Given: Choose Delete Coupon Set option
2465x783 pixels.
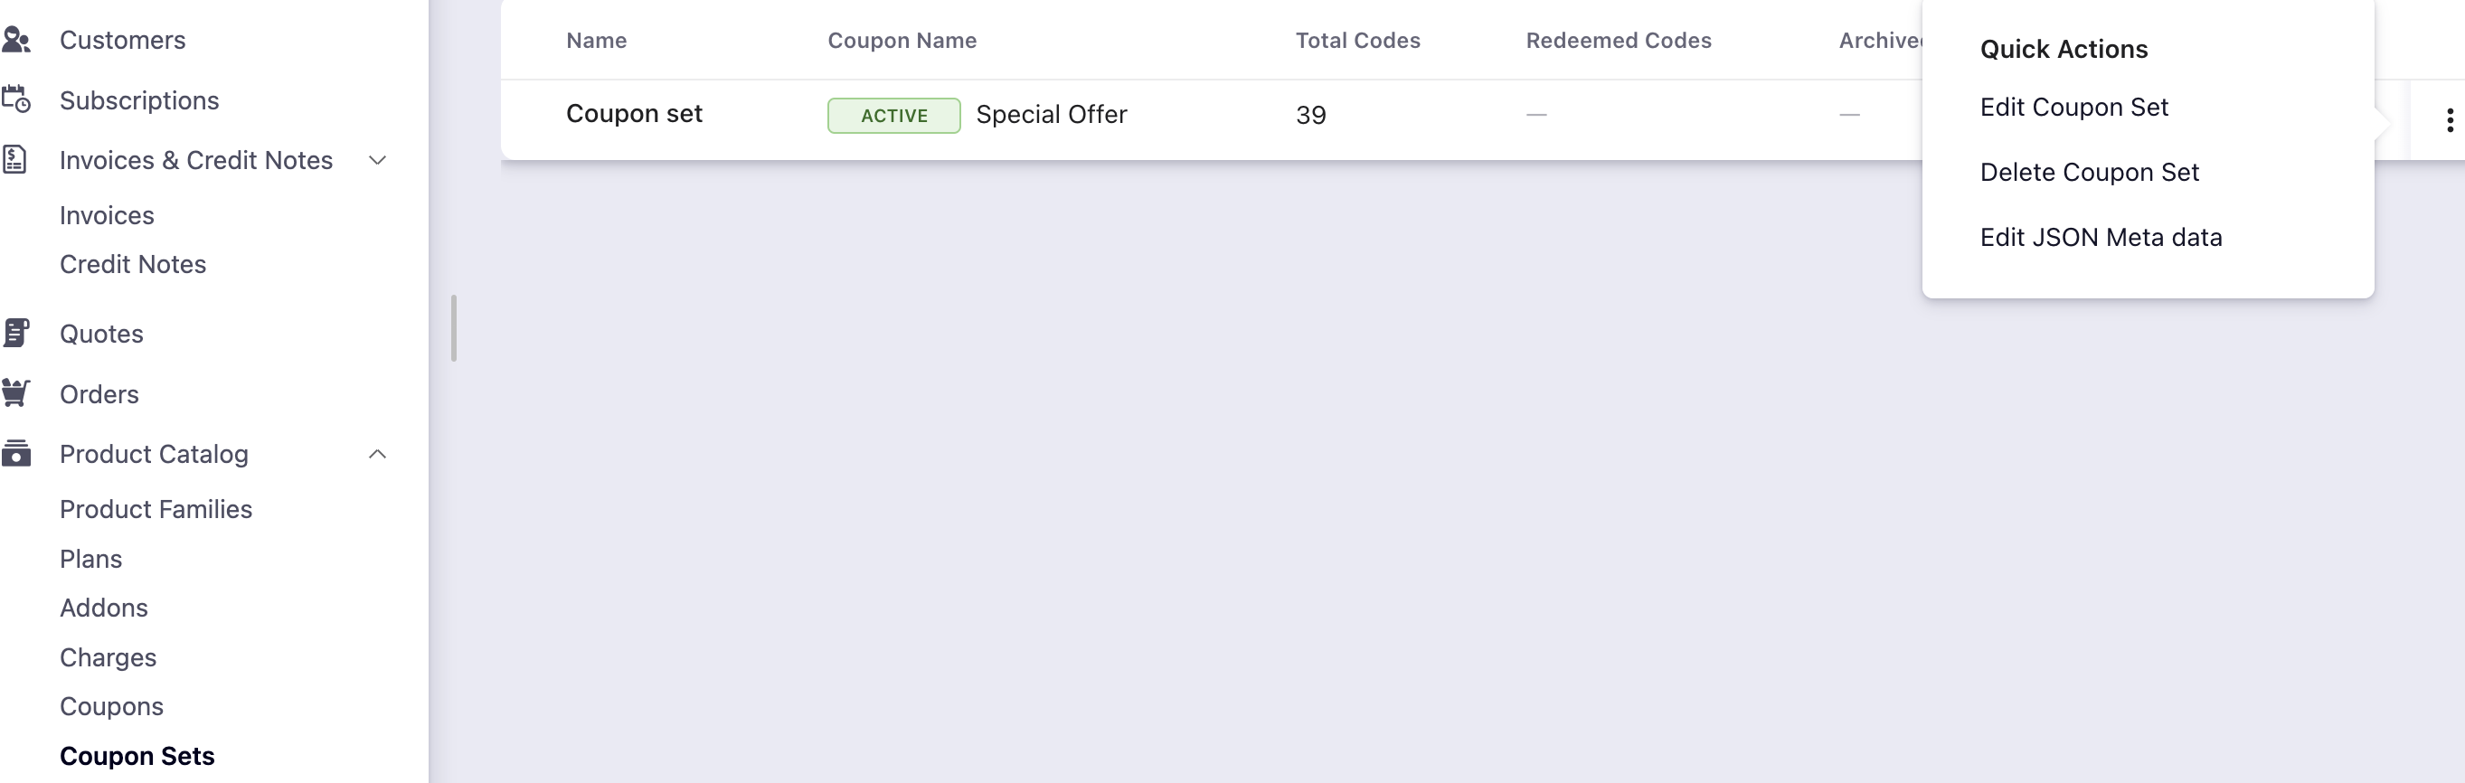Looking at the screenshot, I should pyautogui.click(x=2089, y=173).
